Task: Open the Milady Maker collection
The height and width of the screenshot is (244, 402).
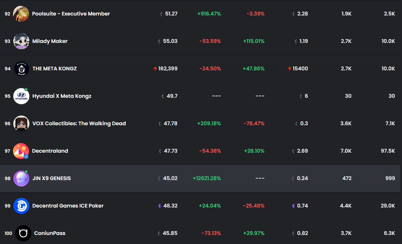Action: [50, 41]
